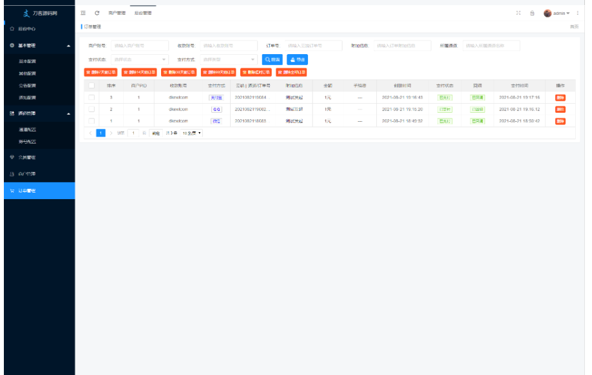Open the 支付状态 filter dropdown
Image resolution: width=592 pixels, height=375 pixels.
pos(140,59)
